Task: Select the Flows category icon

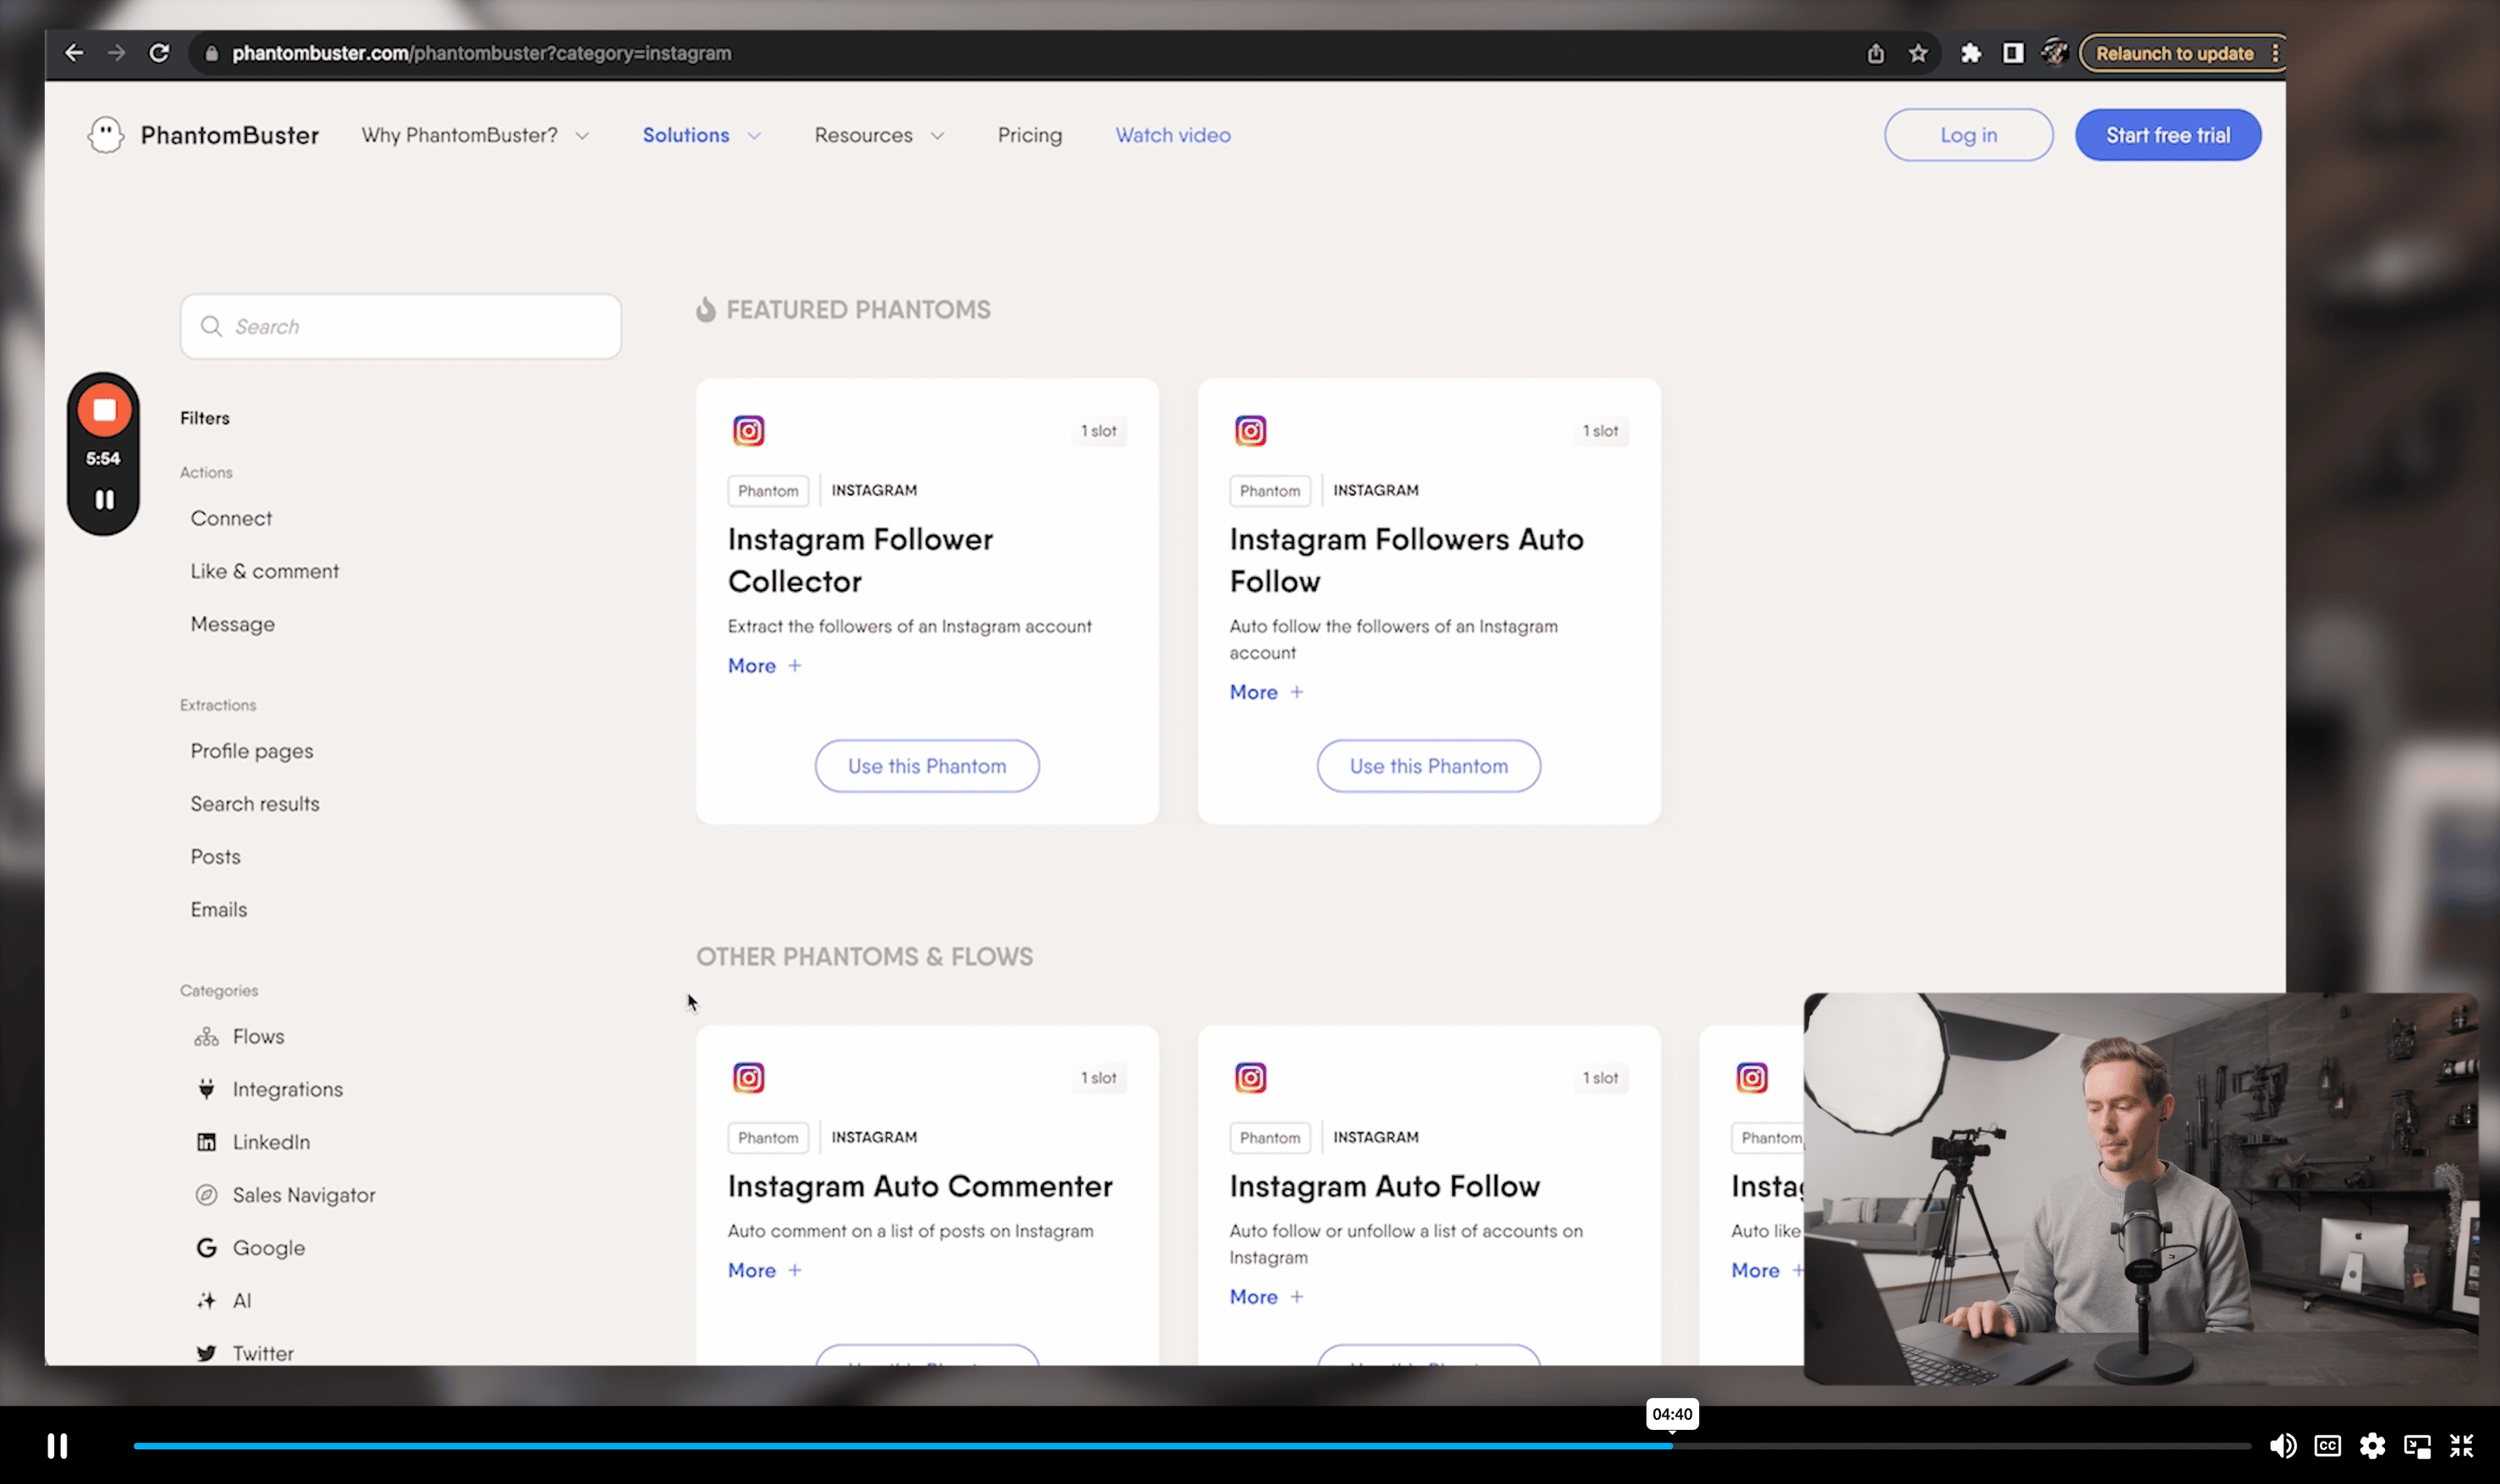Action: point(206,1036)
